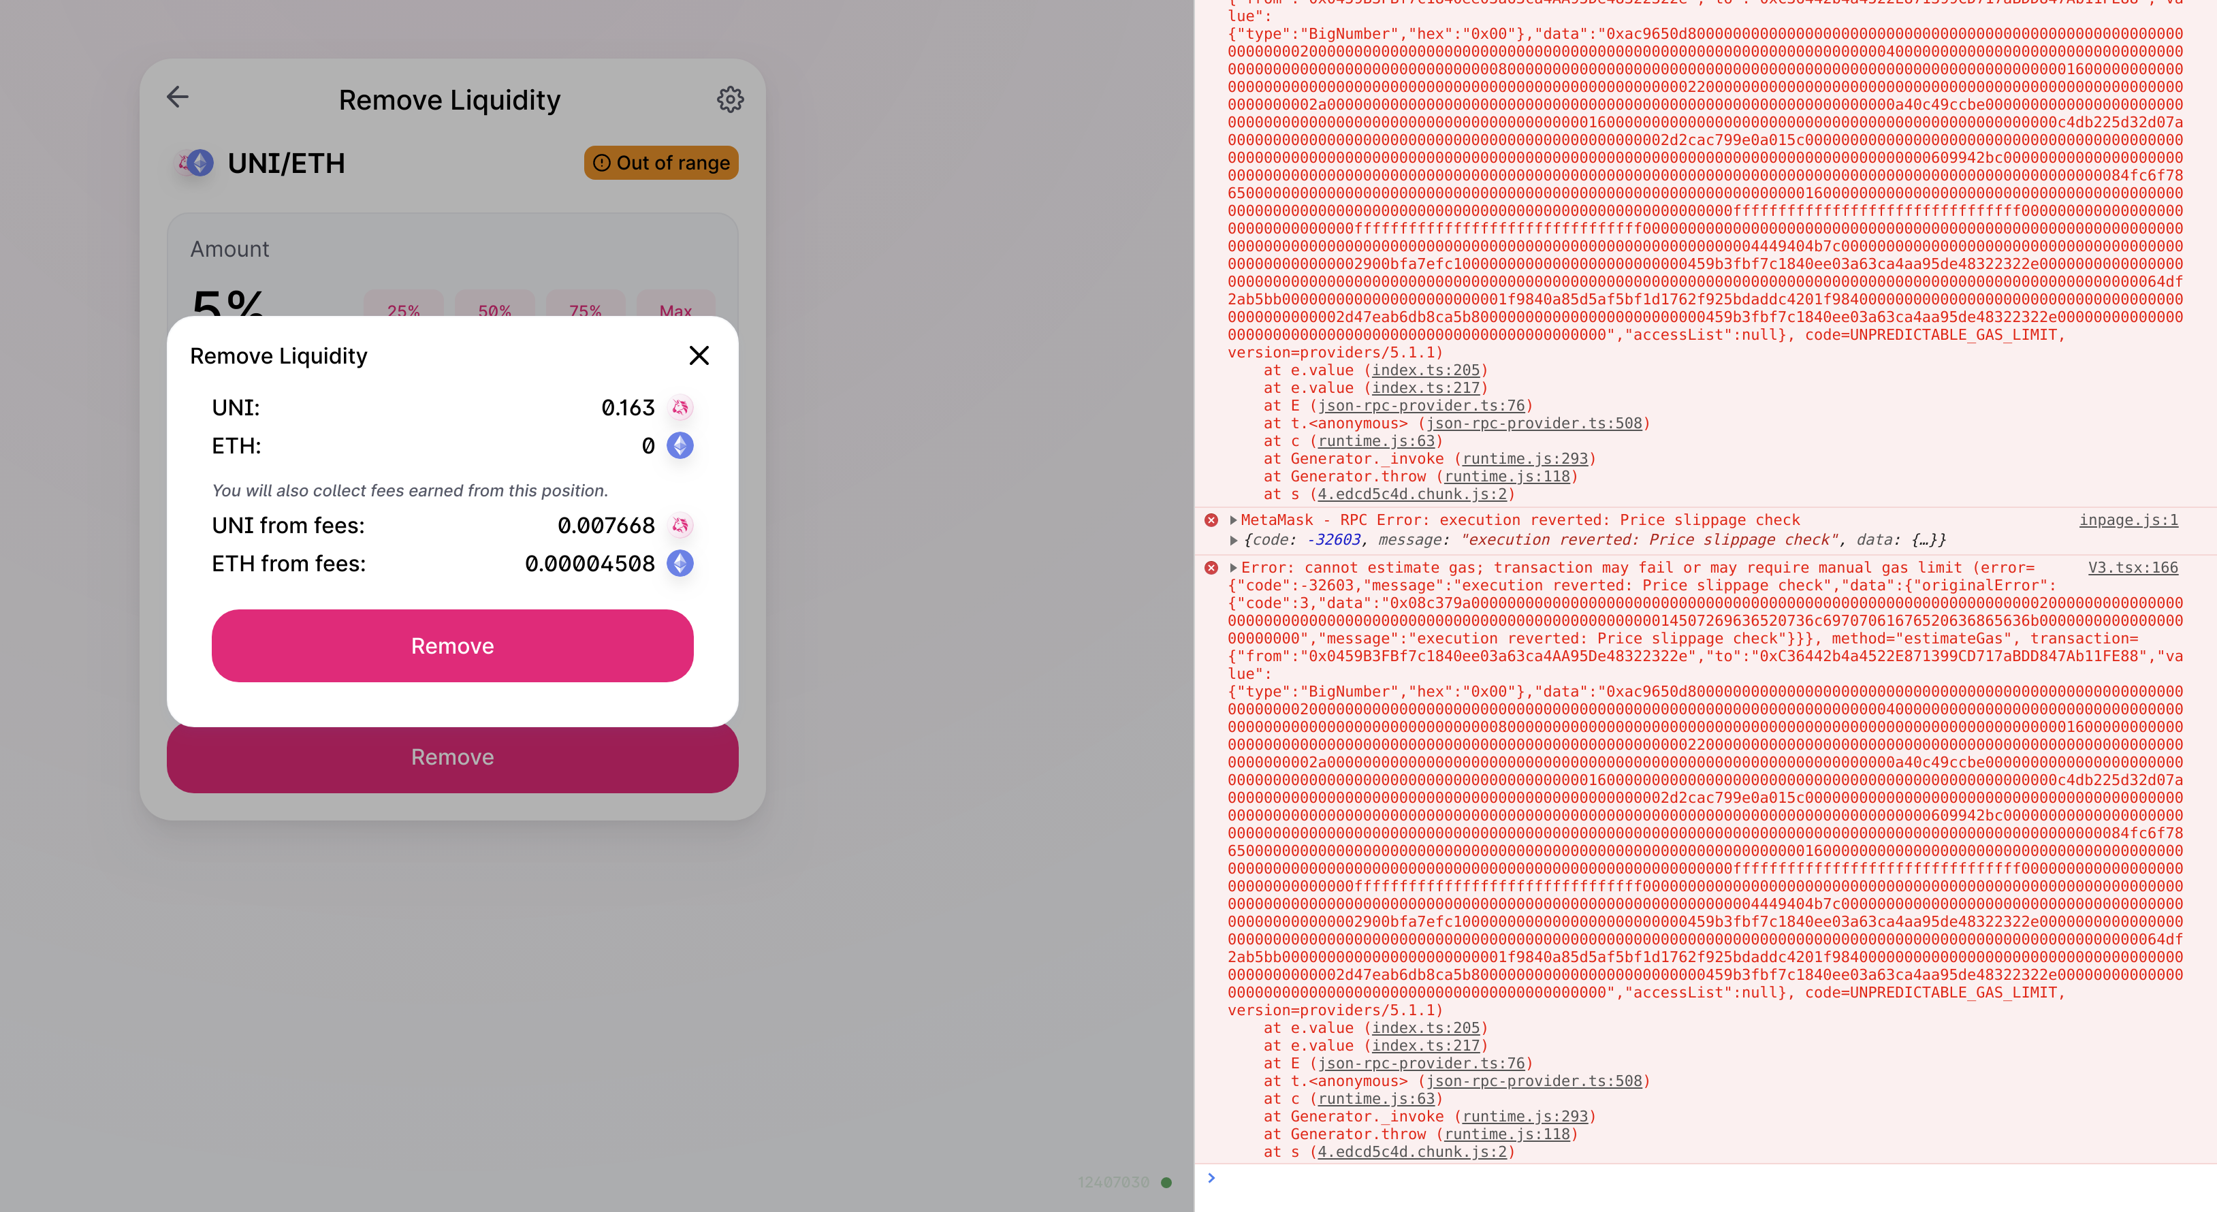The height and width of the screenshot is (1212, 2217).
Task: Expand the MetaMask RPC Error console entry
Action: [1233, 520]
